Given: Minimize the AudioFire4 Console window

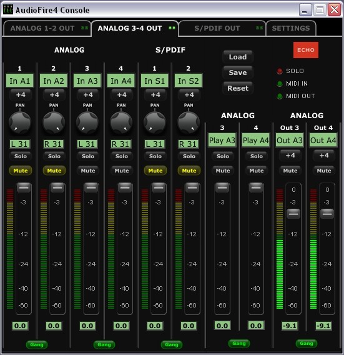Looking at the screenshot, I should click(305, 10).
